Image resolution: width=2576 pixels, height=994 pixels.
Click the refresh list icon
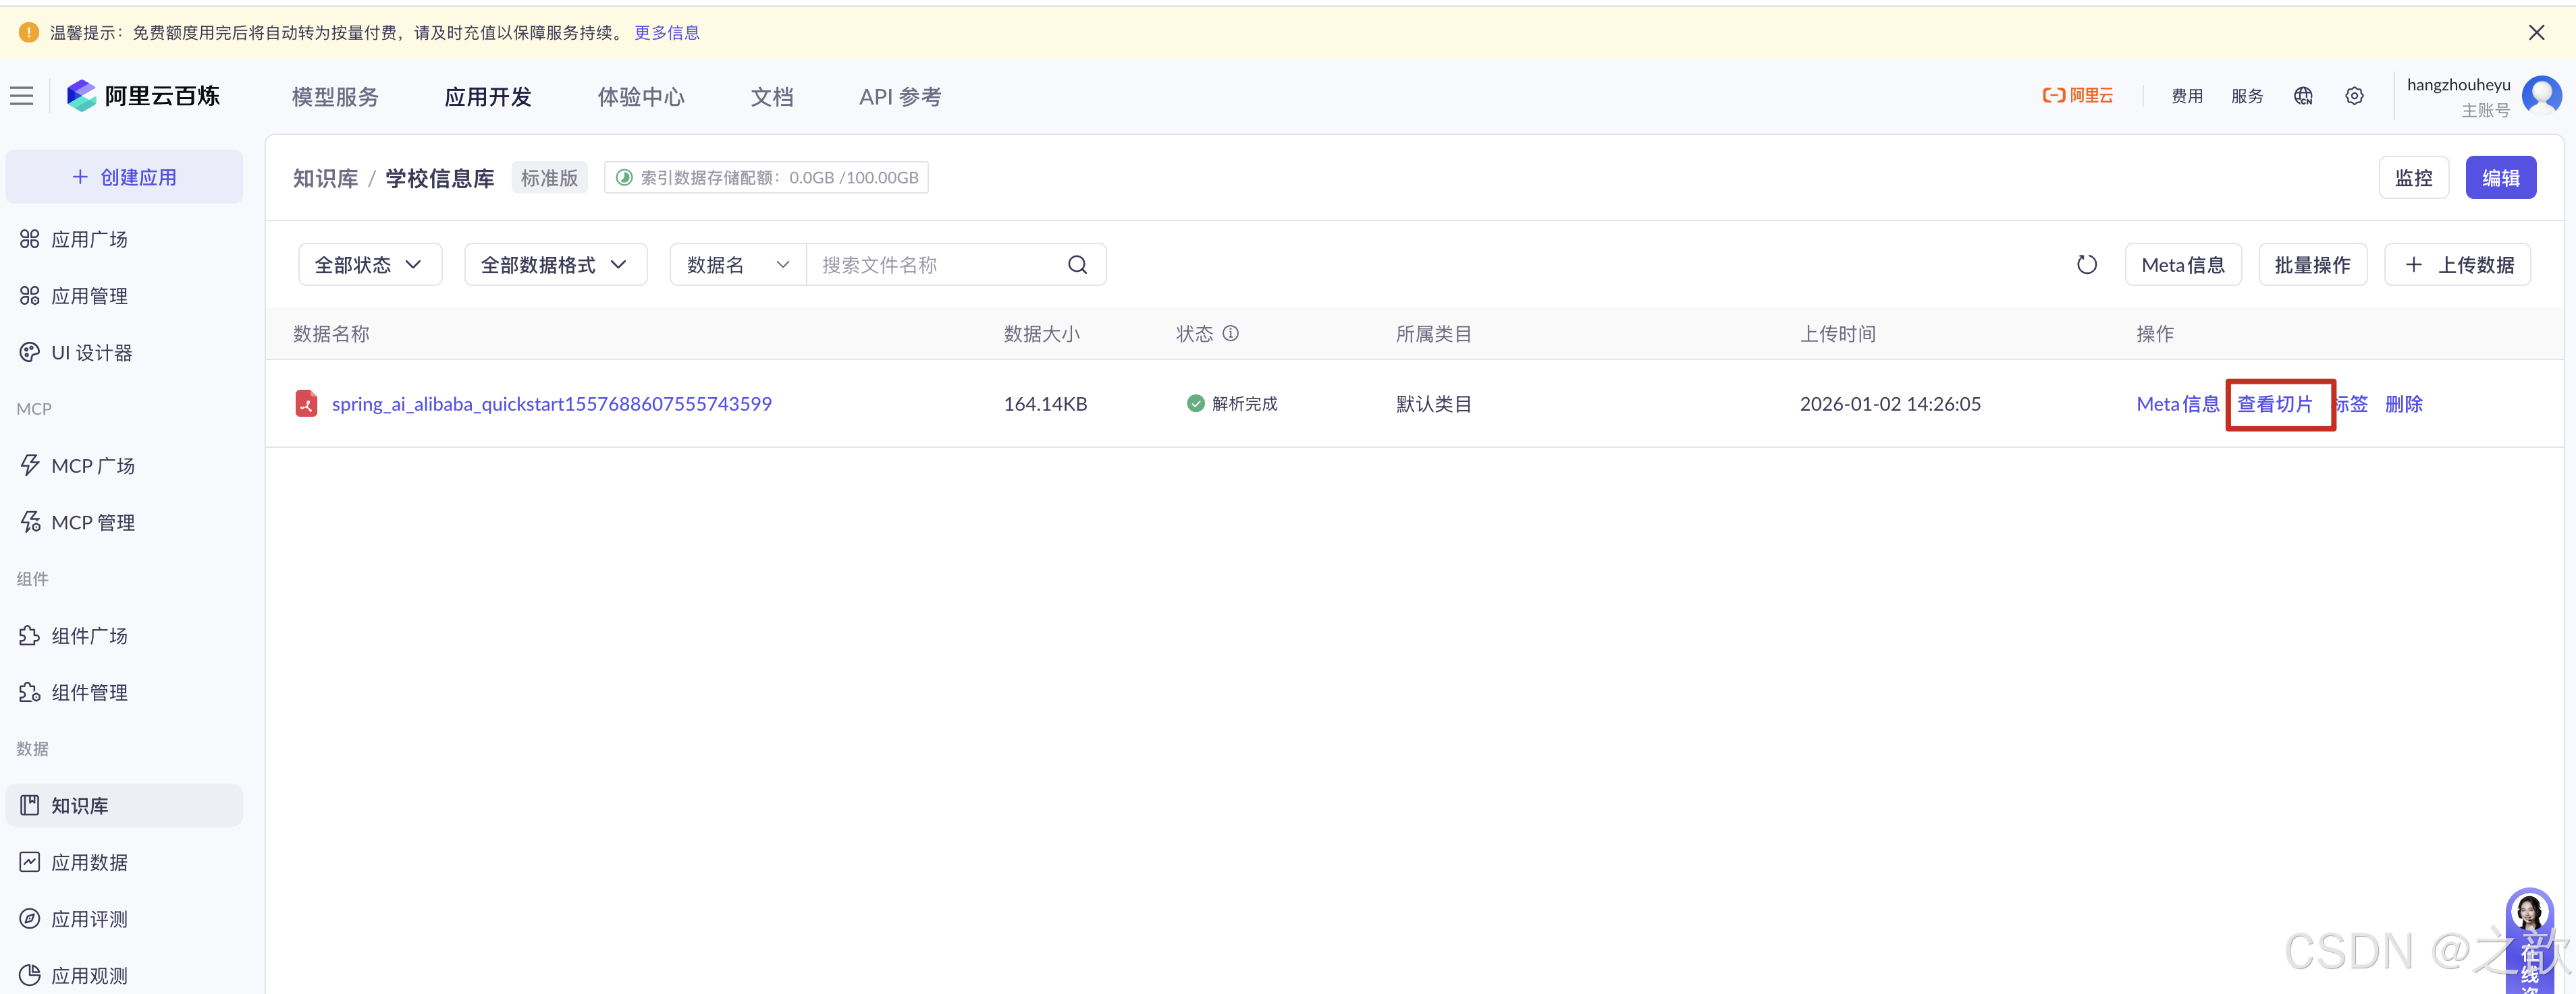click(2086, 265)
